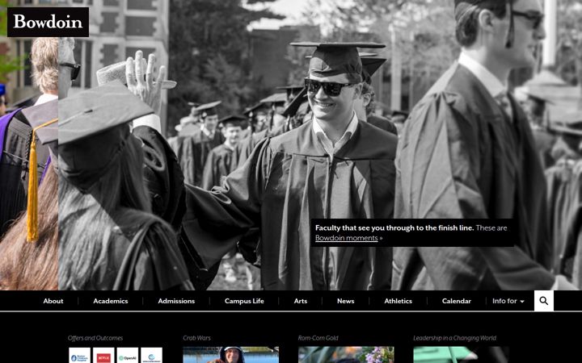
Task: Go to the Academics section
Action: tap(111, 301)
